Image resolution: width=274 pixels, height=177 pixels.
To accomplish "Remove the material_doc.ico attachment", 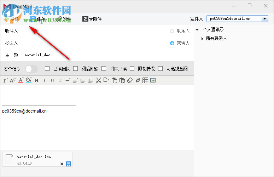I will [62, 164].
